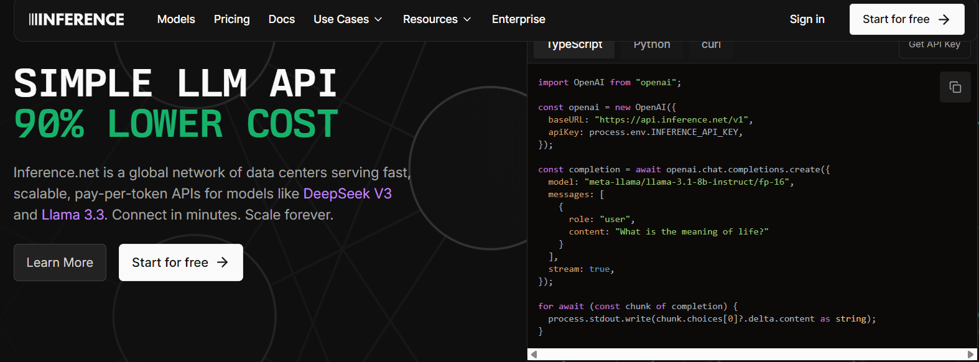Click the Inference logo in the header
979x362 pixels.
(77, 19)
